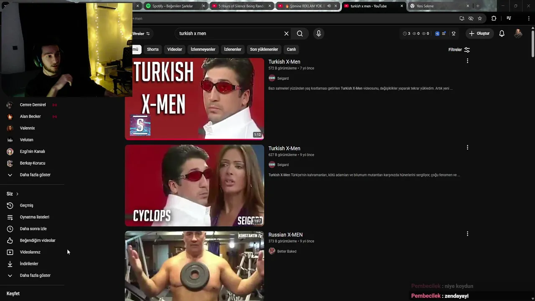The width and height of the screenshot is (535, 301).
Task: Open options menu for first Turkish X-Men video
Action: coord(467,61)
